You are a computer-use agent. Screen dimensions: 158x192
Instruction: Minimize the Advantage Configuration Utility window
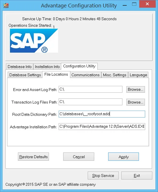[x=125, y=5]
